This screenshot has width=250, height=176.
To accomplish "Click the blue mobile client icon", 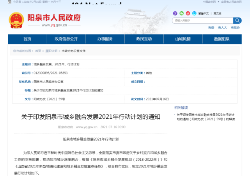I will point(194,13).
